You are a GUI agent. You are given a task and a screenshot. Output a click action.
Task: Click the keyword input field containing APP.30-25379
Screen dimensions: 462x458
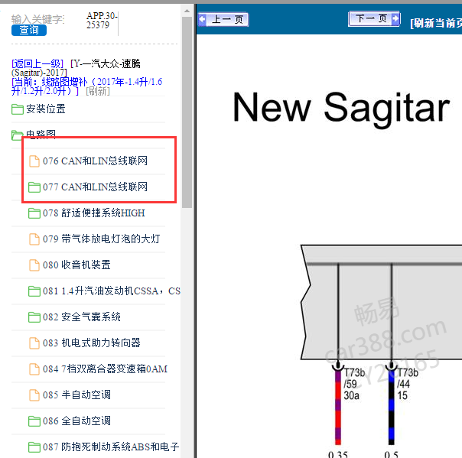(x=102, y=21)
